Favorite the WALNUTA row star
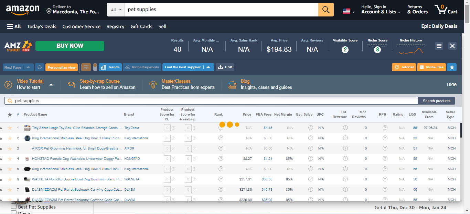470x214 pixels. 10,179
